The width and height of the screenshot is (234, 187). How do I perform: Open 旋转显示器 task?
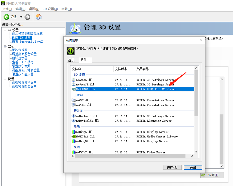pyautogui.click(x=20, y=58)
